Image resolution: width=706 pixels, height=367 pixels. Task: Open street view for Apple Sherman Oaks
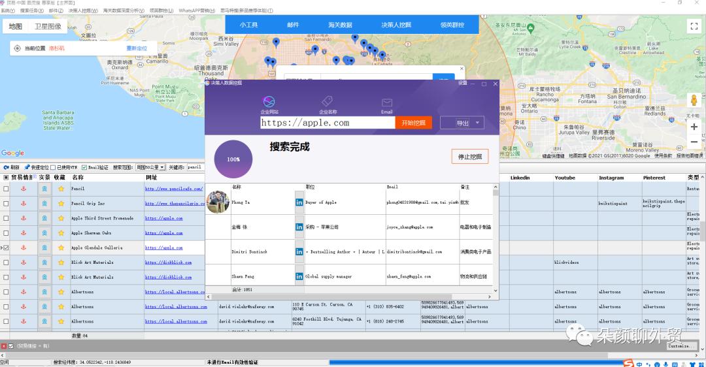[x=44, y=233]
